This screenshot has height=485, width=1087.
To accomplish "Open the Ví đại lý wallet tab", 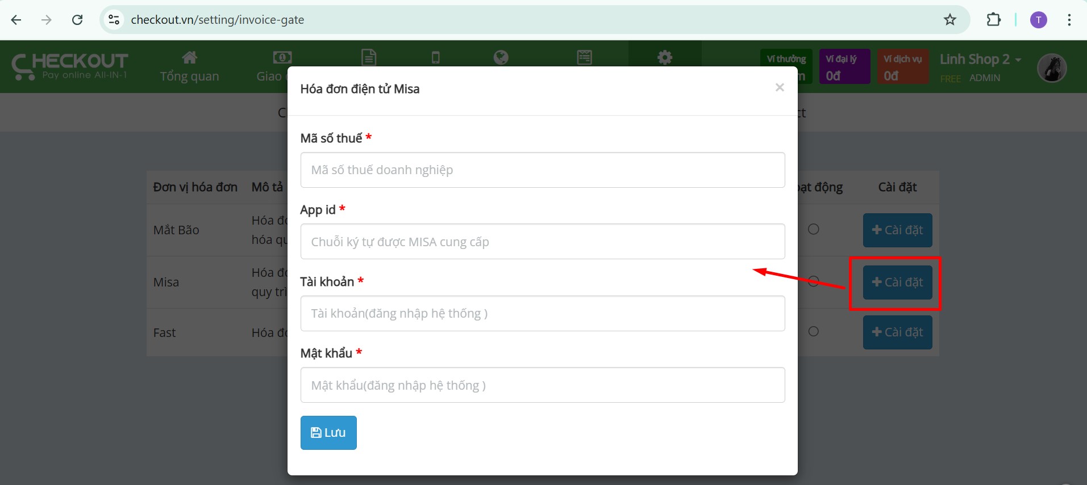I will pos(844,67).
